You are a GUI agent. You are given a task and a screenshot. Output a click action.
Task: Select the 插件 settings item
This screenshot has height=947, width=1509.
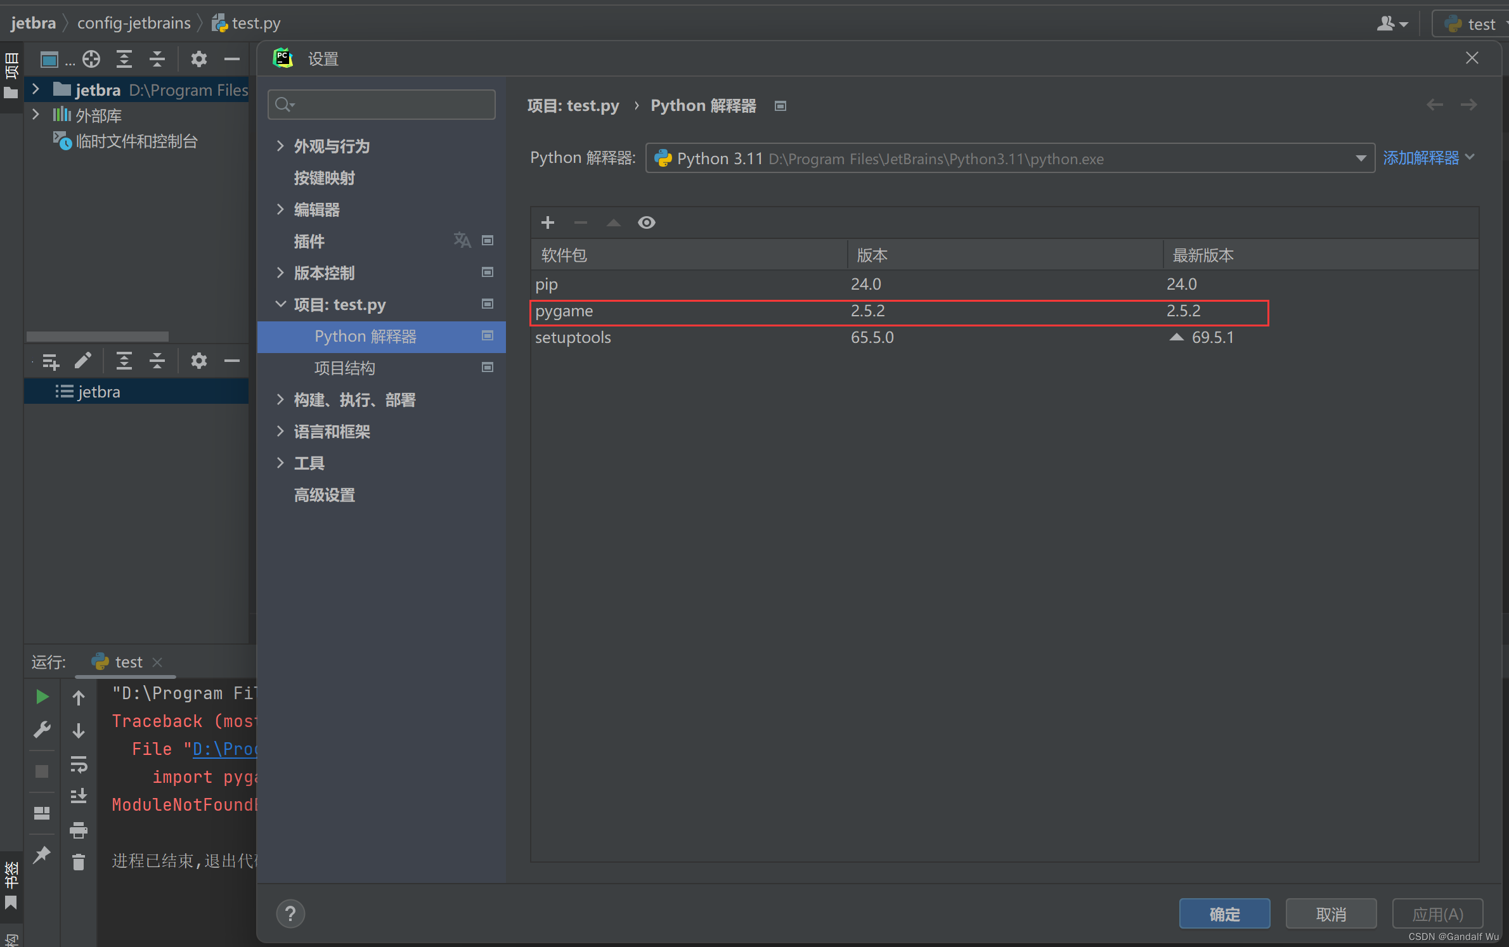pyautogui.click(x=309, y=241)
